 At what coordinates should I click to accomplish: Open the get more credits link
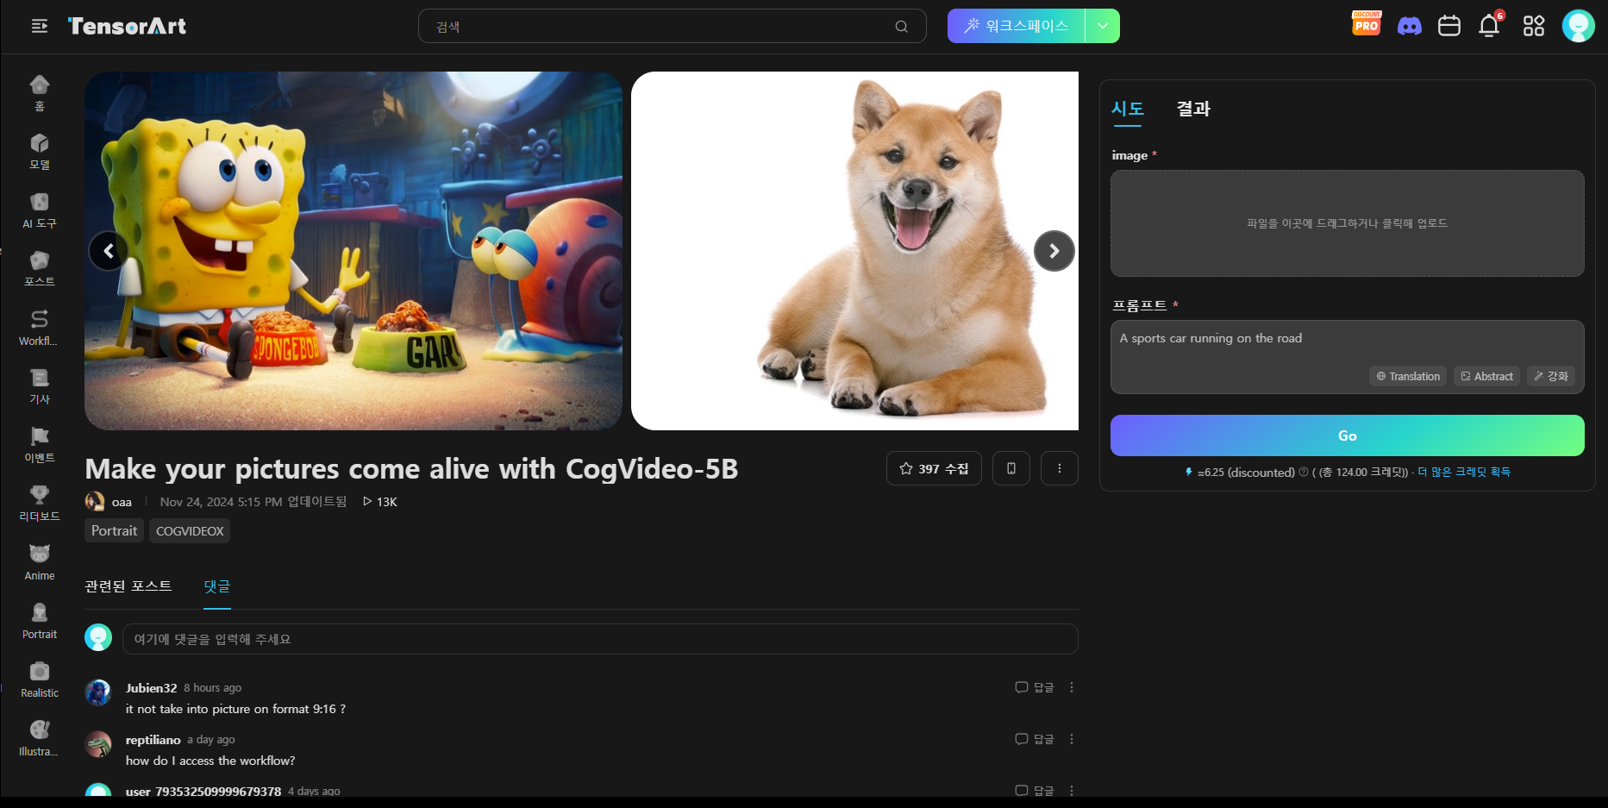(1464, 473)
